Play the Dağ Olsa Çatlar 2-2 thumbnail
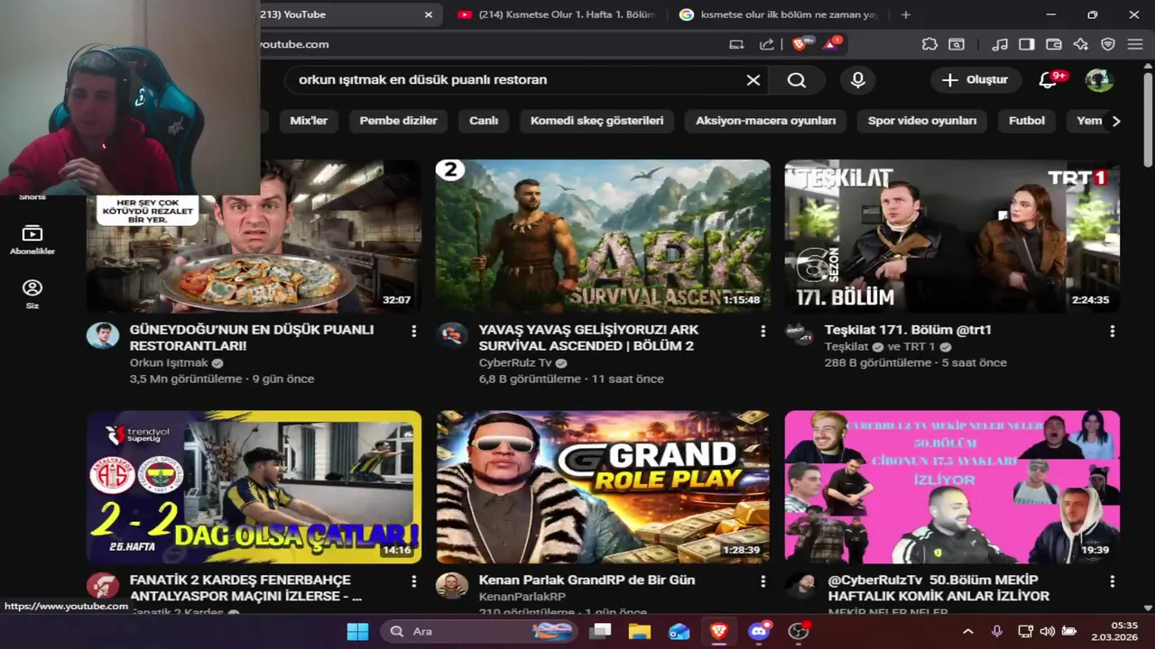This screenshot has width=1155, height=649. coord(254,487)
